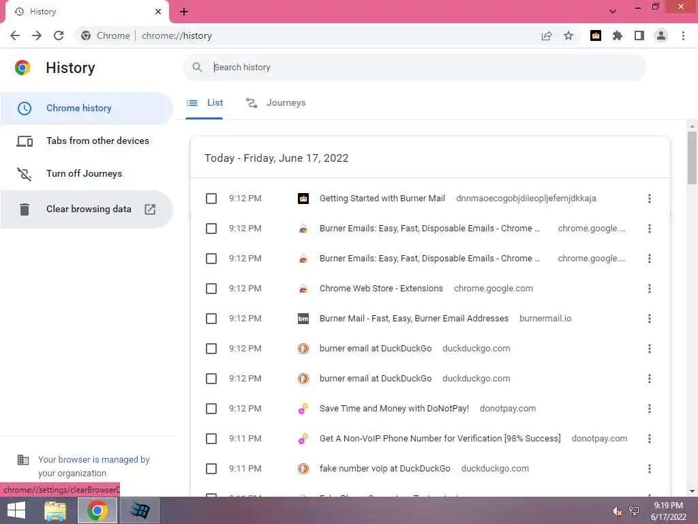The width and height of the screenshot is (698, 524).
Task: Open actions menu for fake number voip entry
Action: click(x=650, y=469)
